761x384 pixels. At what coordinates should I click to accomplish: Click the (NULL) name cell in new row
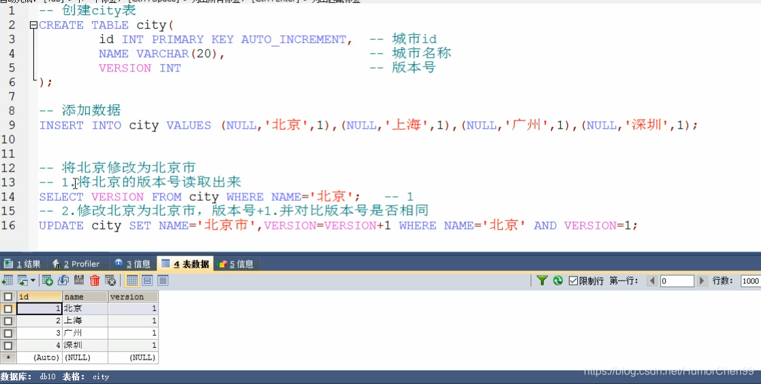pyautogui.click(x=85, y=357)
